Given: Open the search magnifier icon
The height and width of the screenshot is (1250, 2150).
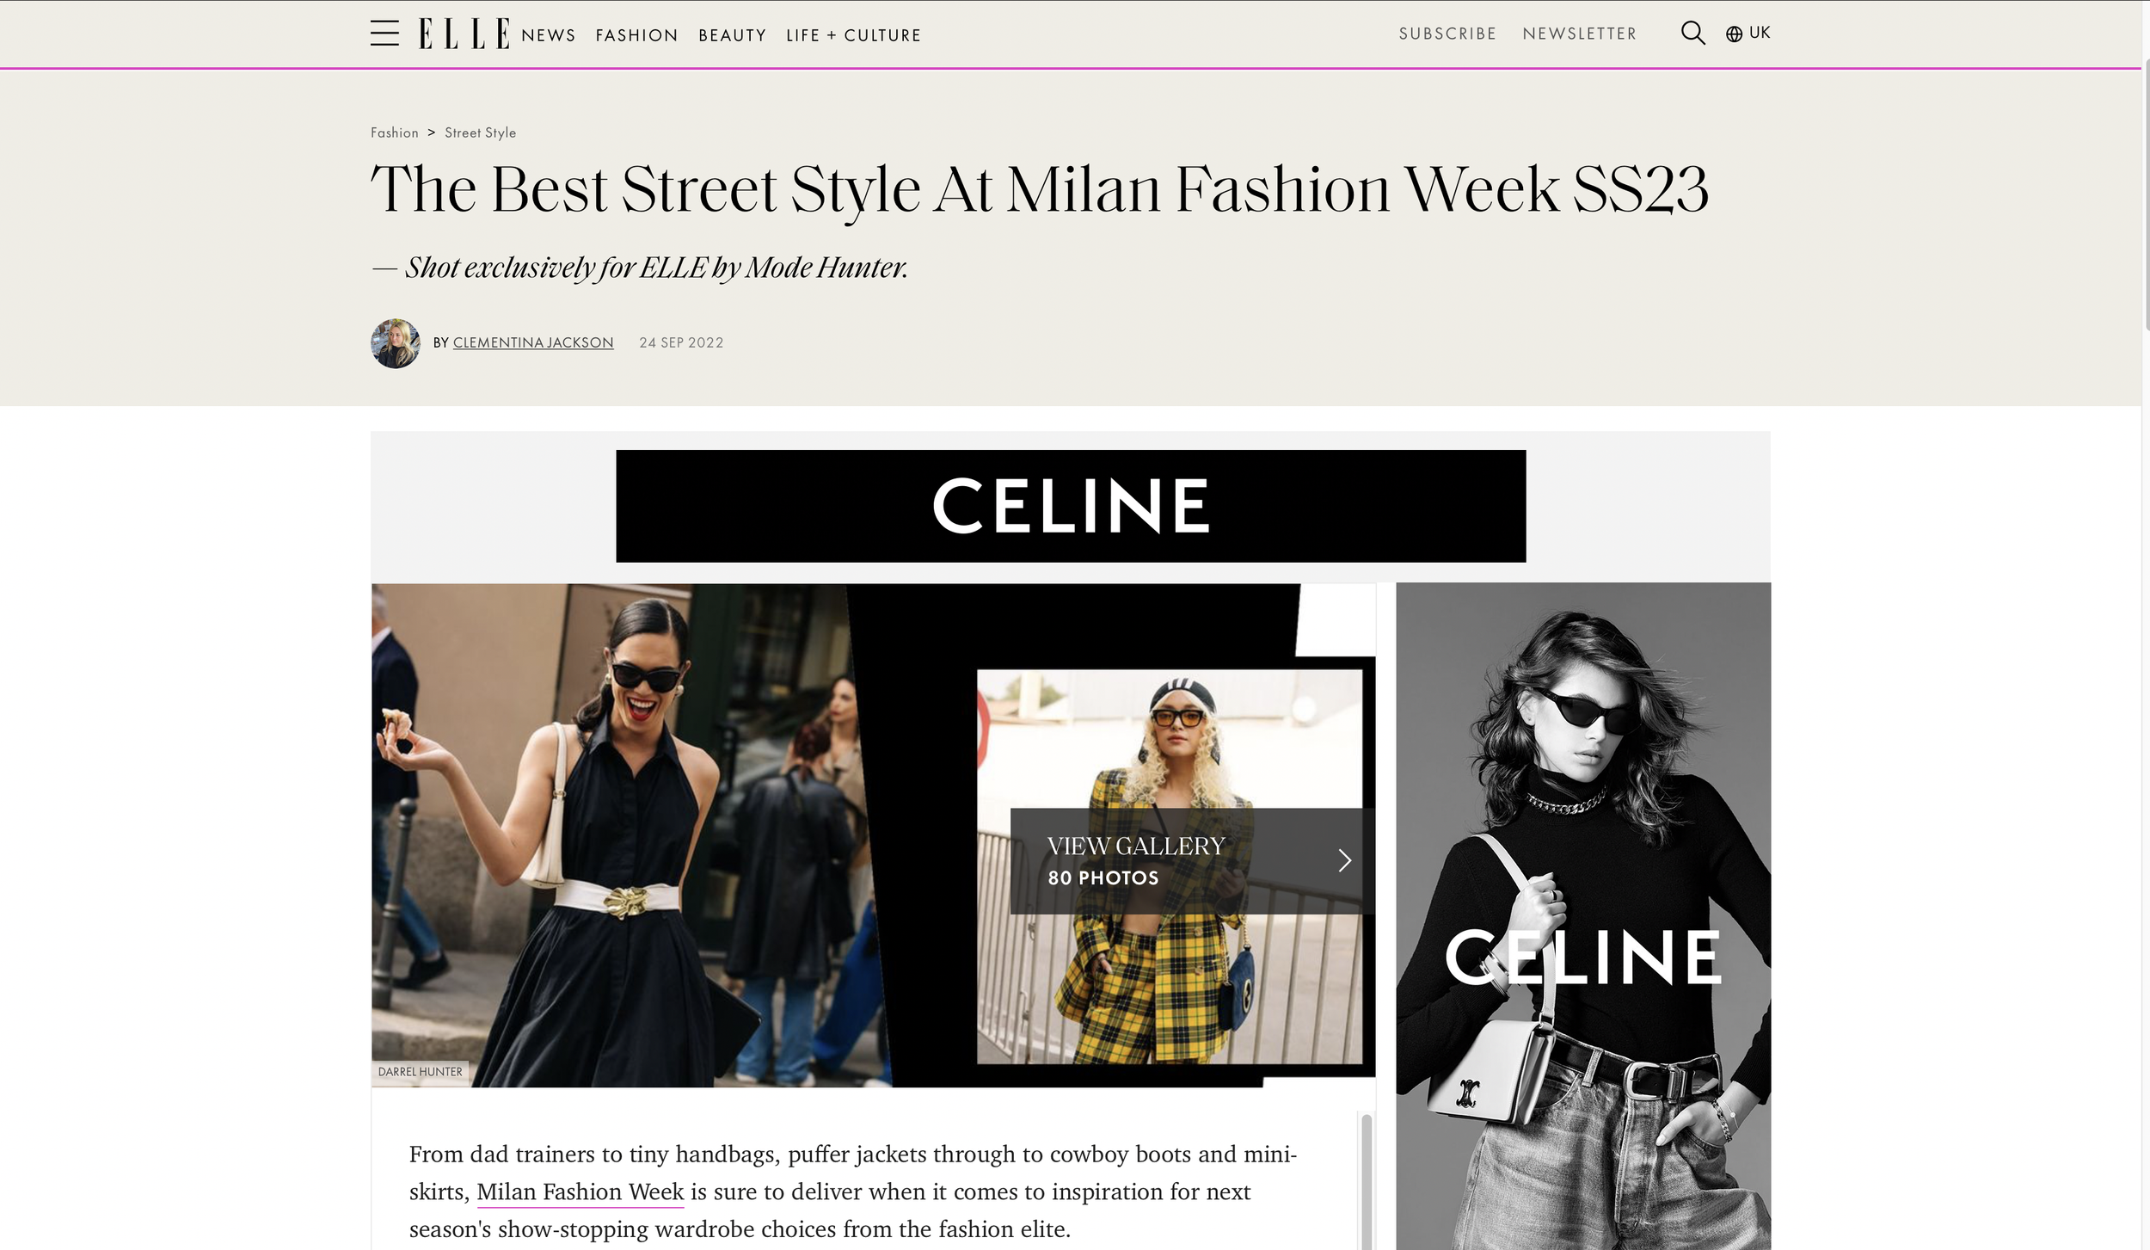Looking at the screenshot, I should 1692,34.
